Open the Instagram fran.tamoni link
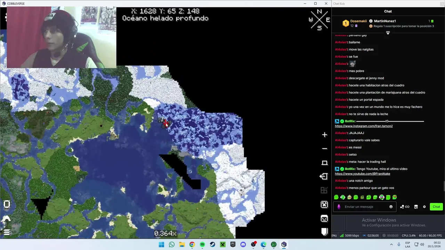The image size is (445, 250). 364,126
